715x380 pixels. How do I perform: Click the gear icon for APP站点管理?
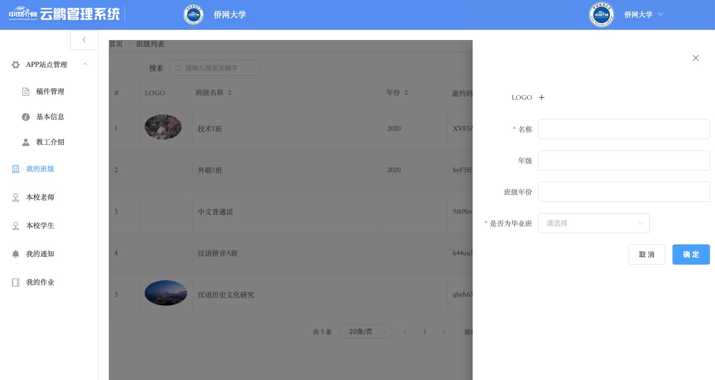[x=16, y=65]
